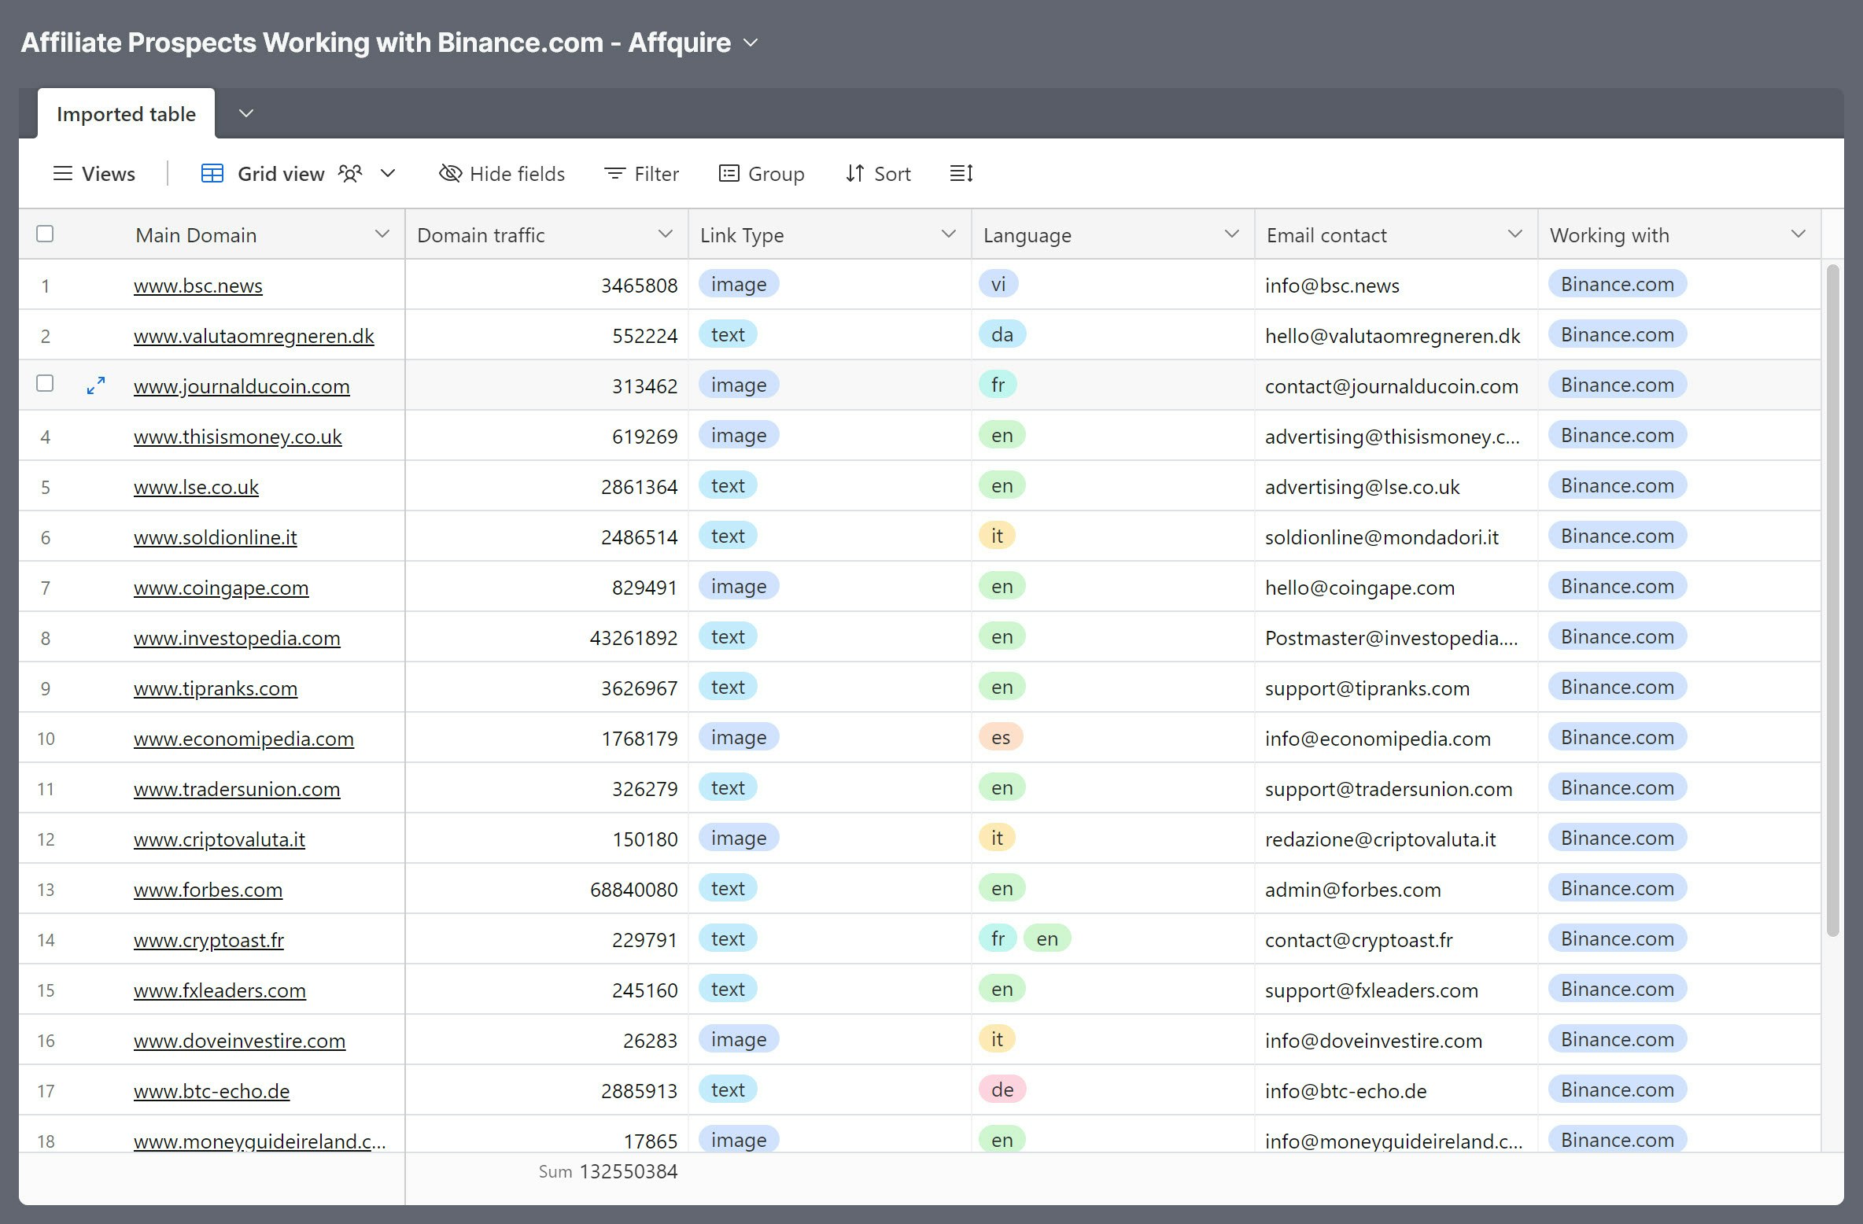Open the Views sidebar menu

click(94, 174)
